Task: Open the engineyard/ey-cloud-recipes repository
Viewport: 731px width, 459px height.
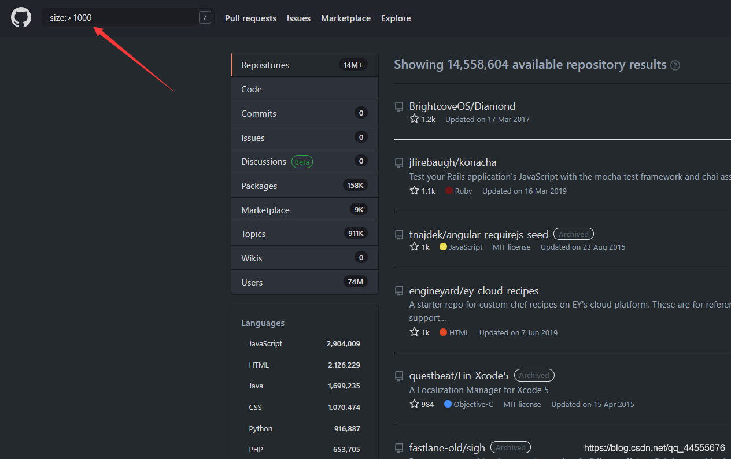Action: (474, 291)
